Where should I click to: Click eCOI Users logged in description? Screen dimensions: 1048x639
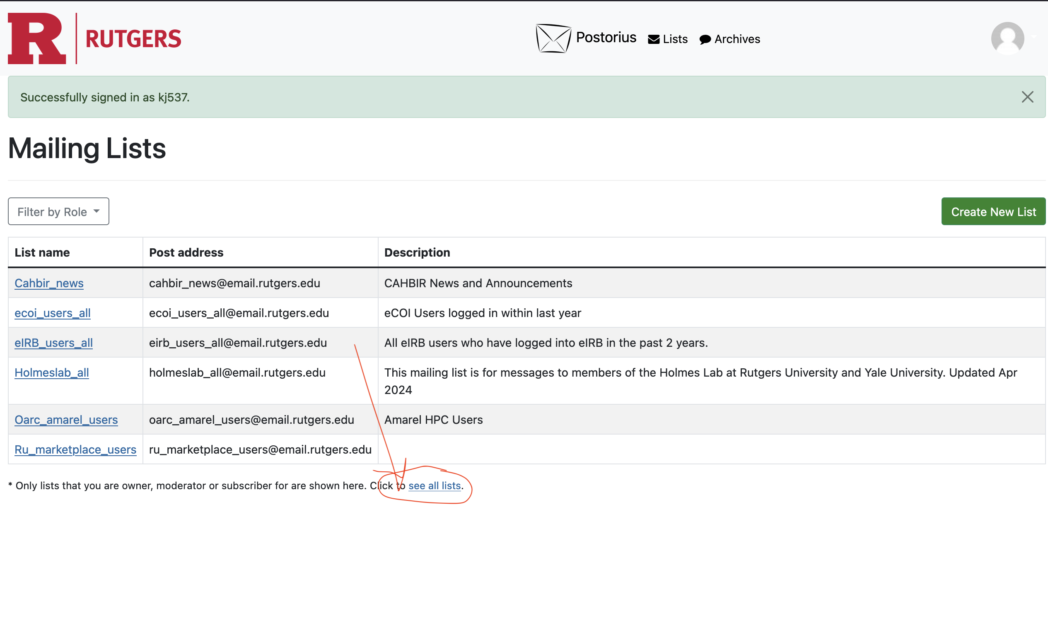pyautogui.click(x=482, y=313)
